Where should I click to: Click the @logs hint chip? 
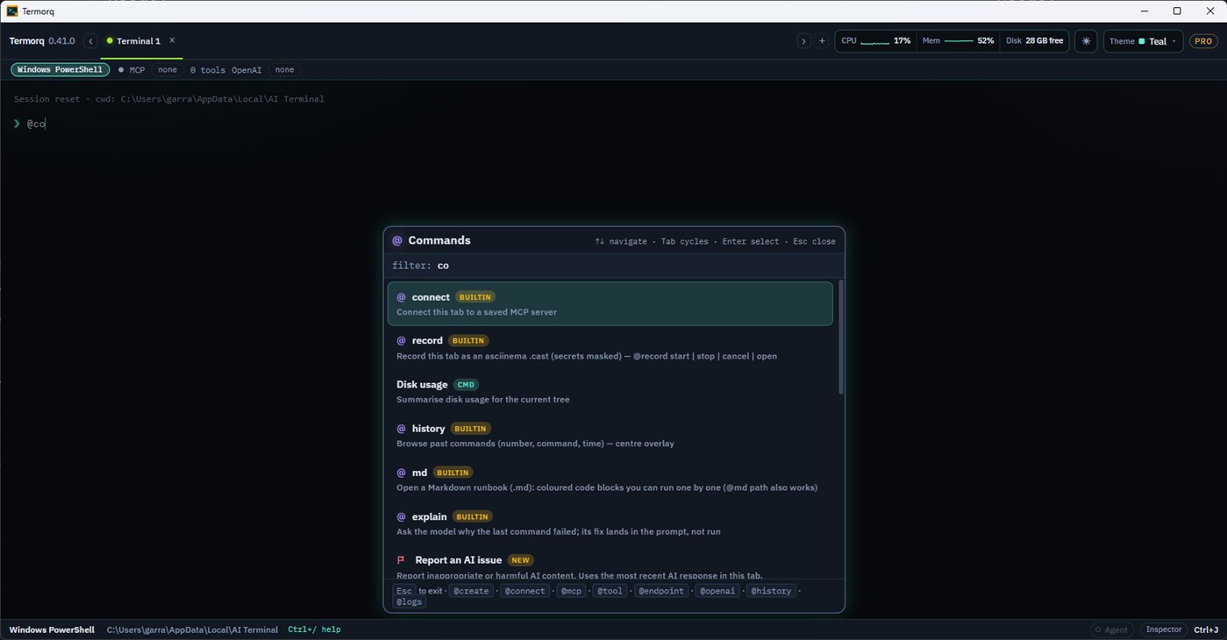(x=409, y=602)
